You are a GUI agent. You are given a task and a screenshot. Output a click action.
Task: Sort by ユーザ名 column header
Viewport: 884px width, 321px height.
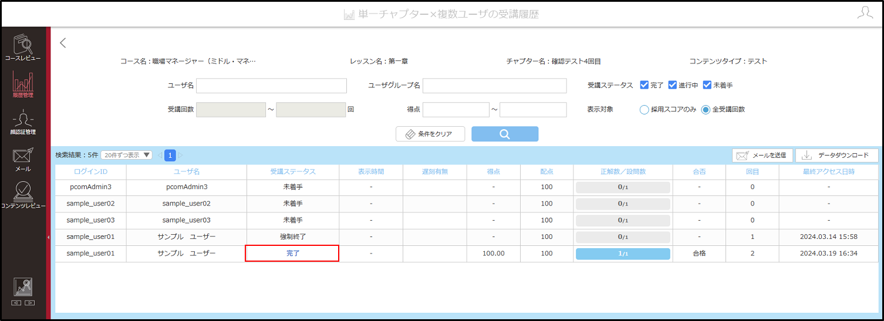pyautogui.click(x=186, y=172)
